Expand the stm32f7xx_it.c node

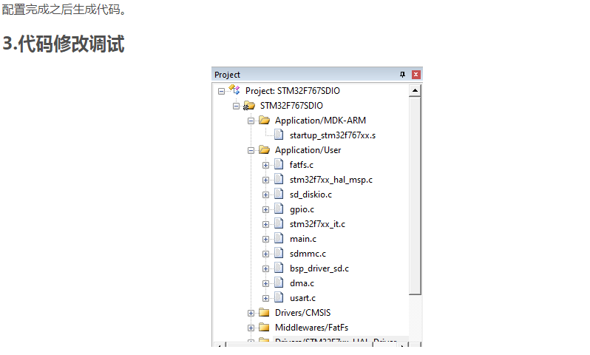point(265,224)
